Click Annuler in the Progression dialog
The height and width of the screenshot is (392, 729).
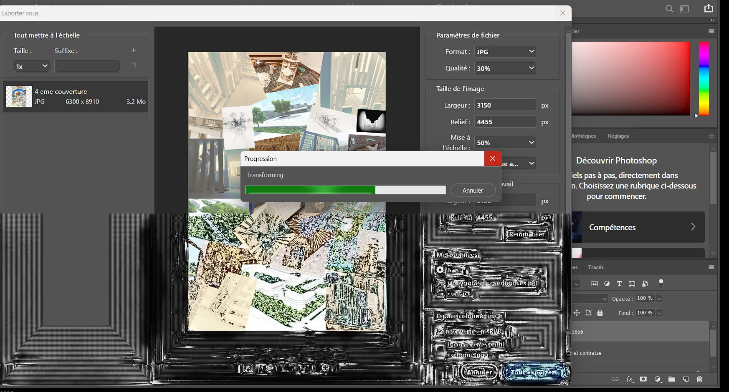pyautogui.click(x=473, y=190)
